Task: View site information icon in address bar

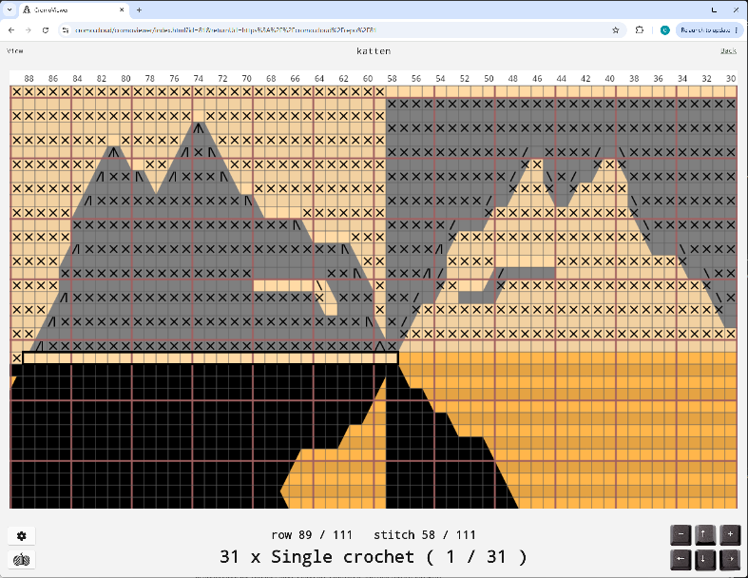Action: (x=66, y=30)
